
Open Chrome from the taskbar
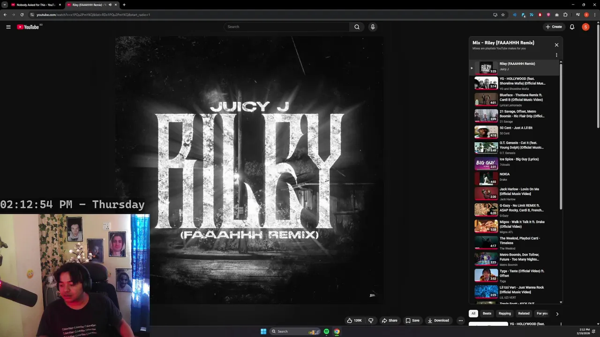click(x=337, y=331)
